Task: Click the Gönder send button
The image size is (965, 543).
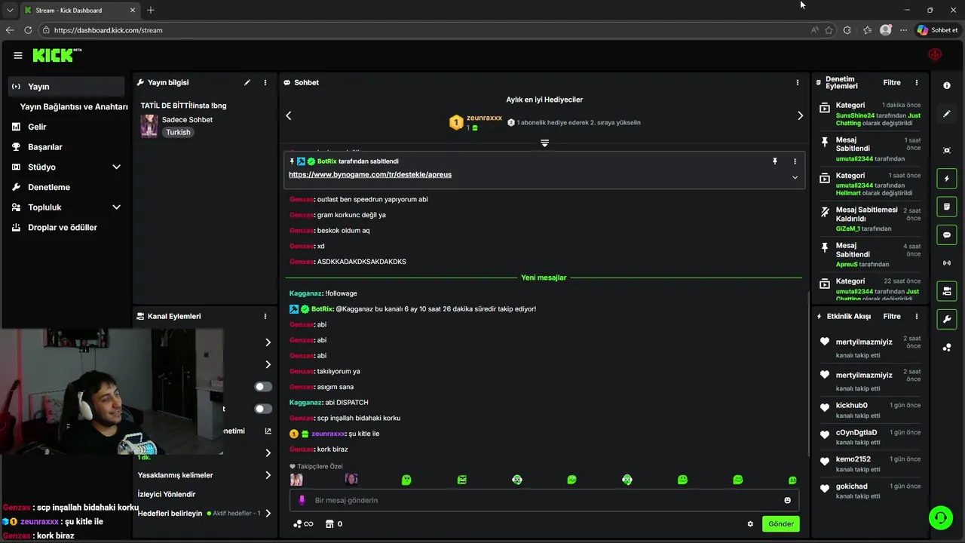Action: pos(780,524)
